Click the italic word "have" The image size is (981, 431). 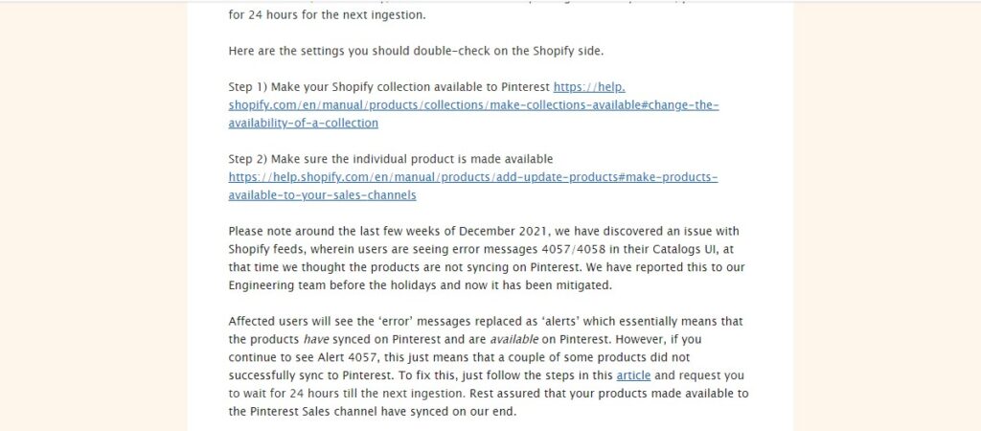point(315,340)
